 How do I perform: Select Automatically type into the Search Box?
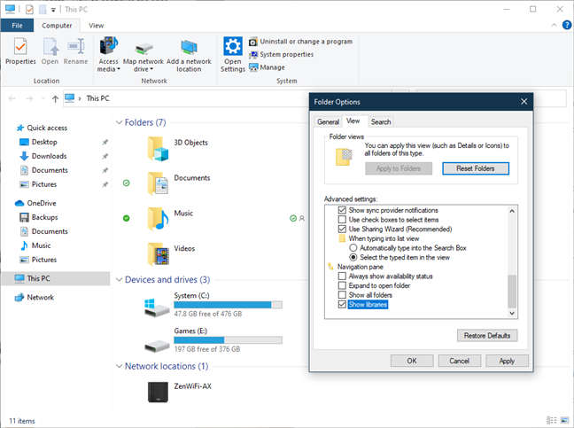pyautogui.click(x=353, y=248)
